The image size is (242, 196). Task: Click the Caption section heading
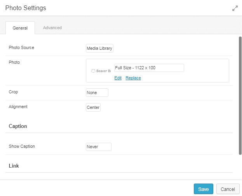(x=18, y=126)
